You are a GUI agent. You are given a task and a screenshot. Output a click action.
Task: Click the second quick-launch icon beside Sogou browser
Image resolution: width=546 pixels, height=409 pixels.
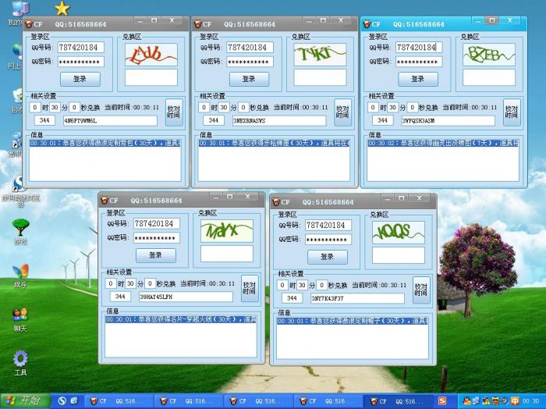pos(74,401)
